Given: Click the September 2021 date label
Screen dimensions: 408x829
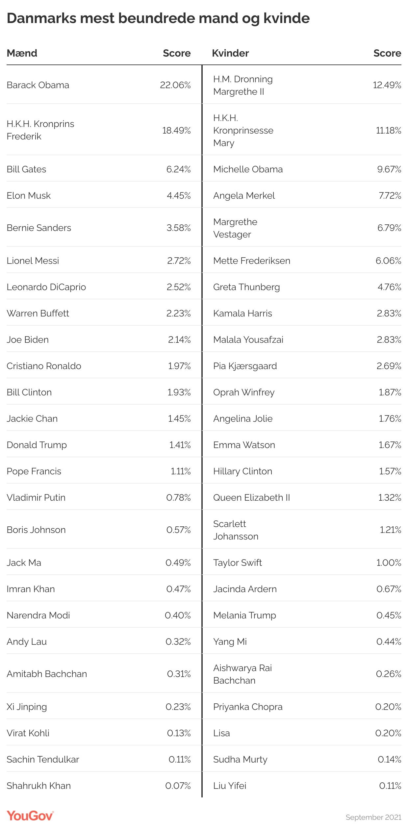Looking at the screenshot, I should 373,817.
